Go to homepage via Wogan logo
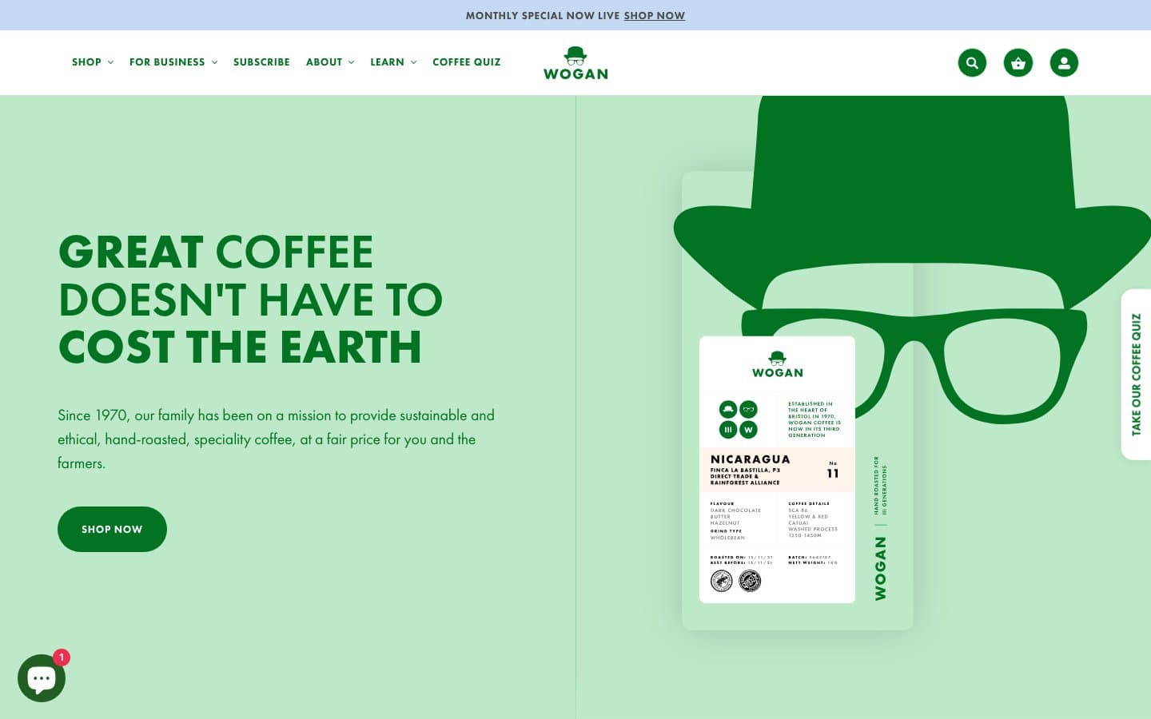 (575, 63)
